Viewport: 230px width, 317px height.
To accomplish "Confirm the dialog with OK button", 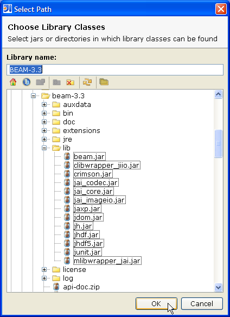I will pos(156,303).
